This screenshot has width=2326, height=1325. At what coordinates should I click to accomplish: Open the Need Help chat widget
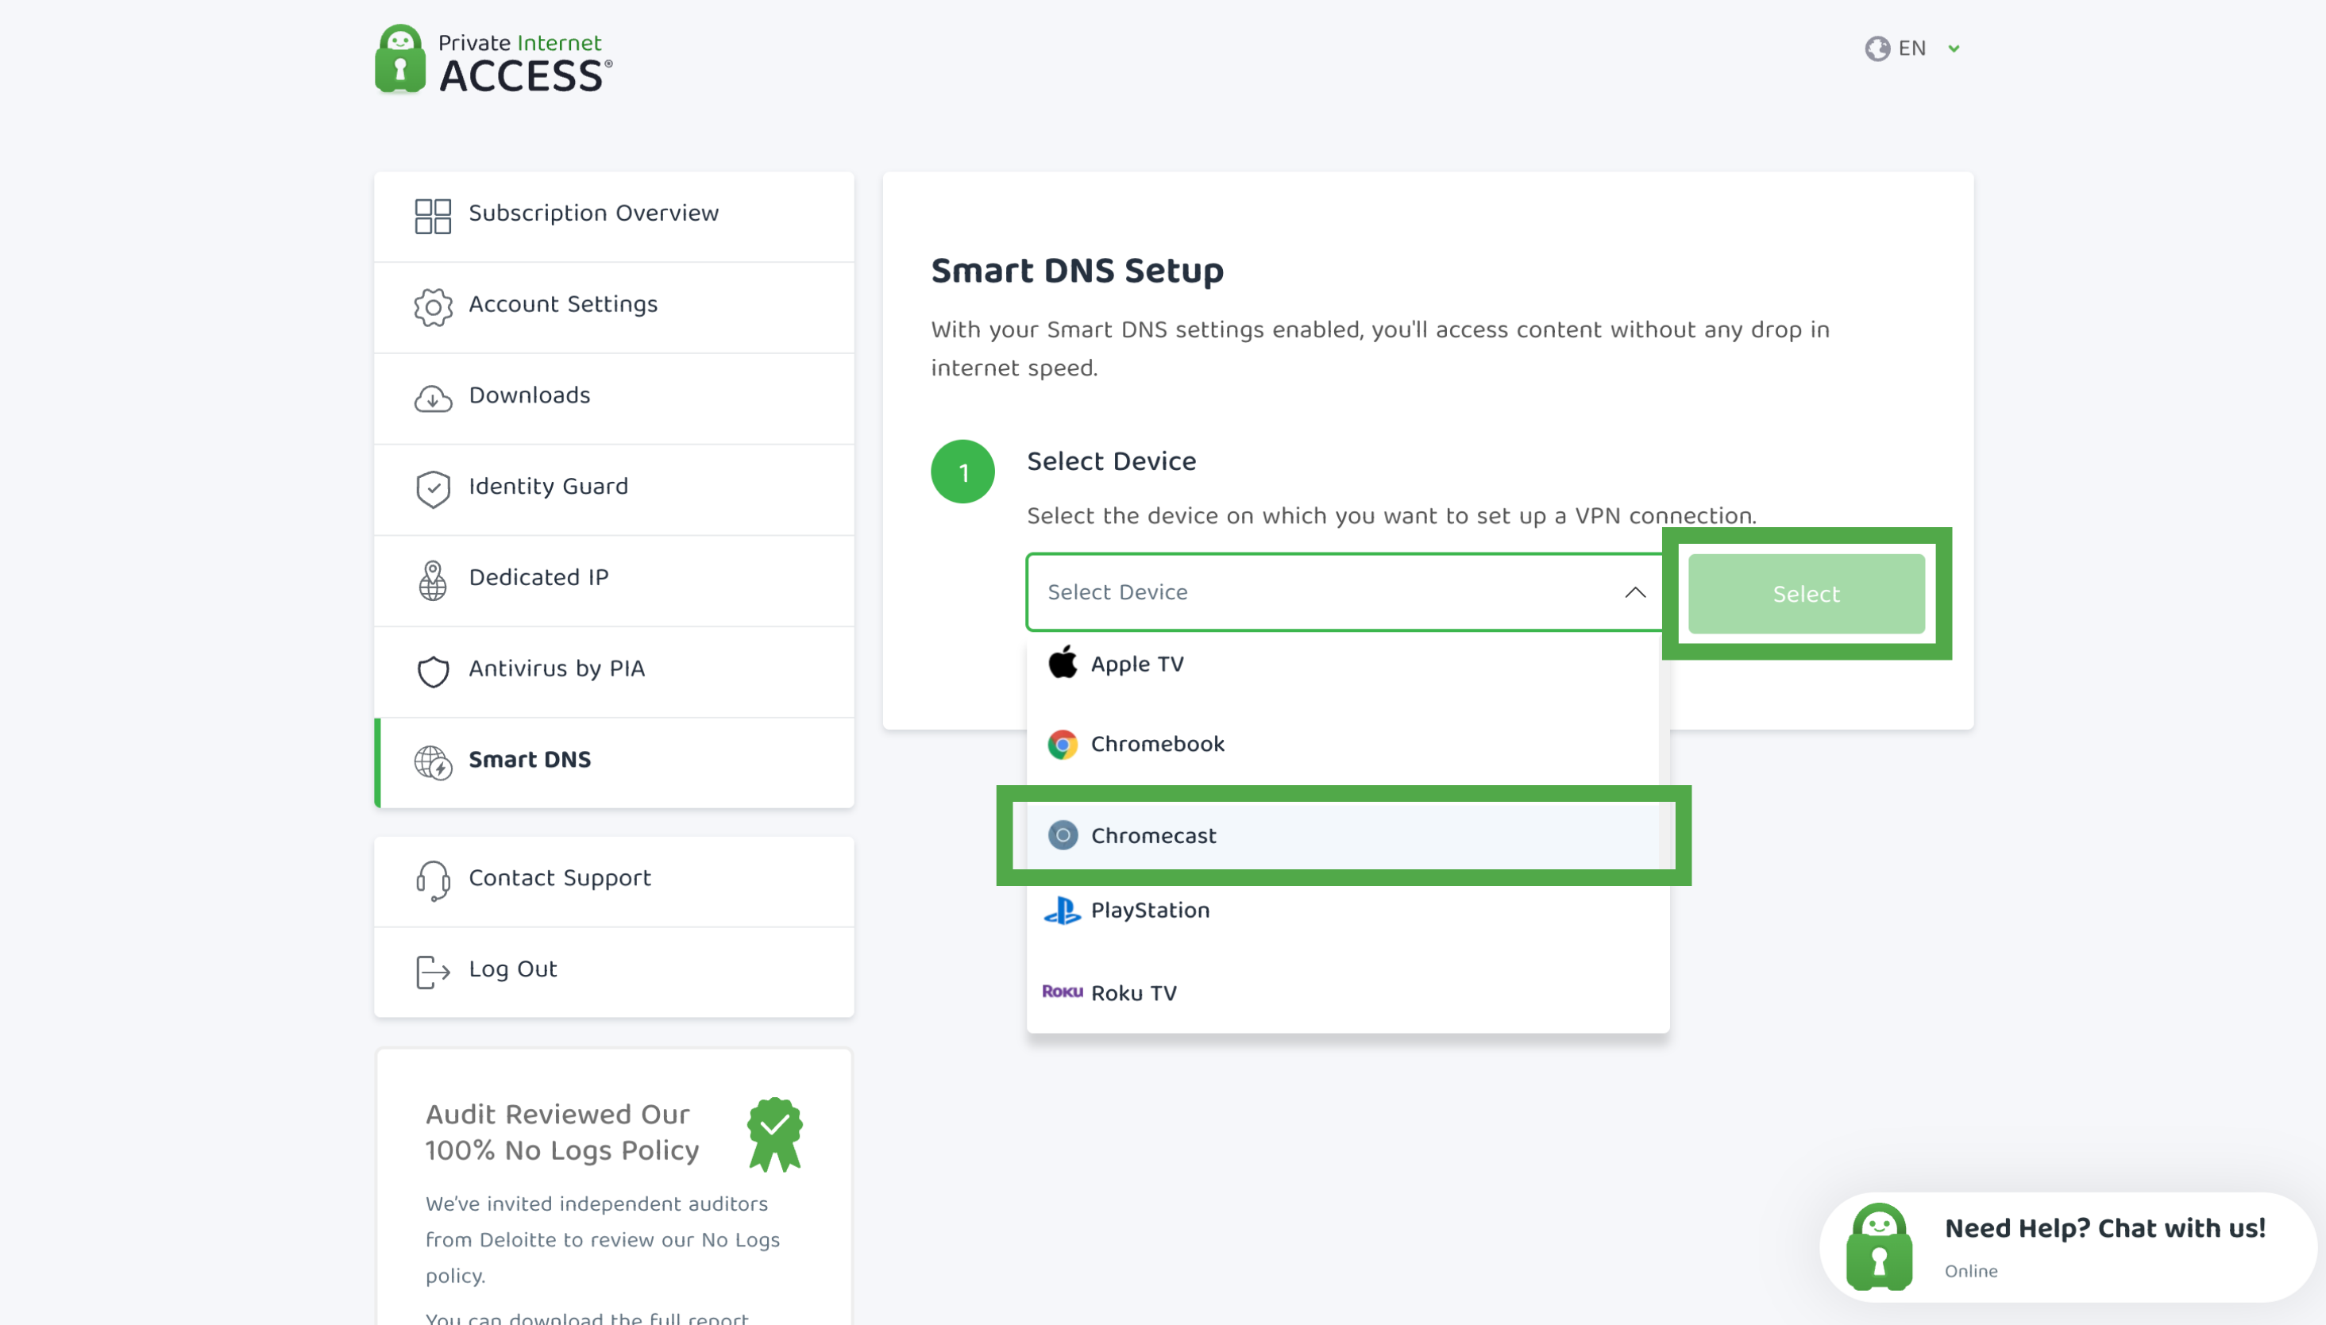pos(2068,1246)
